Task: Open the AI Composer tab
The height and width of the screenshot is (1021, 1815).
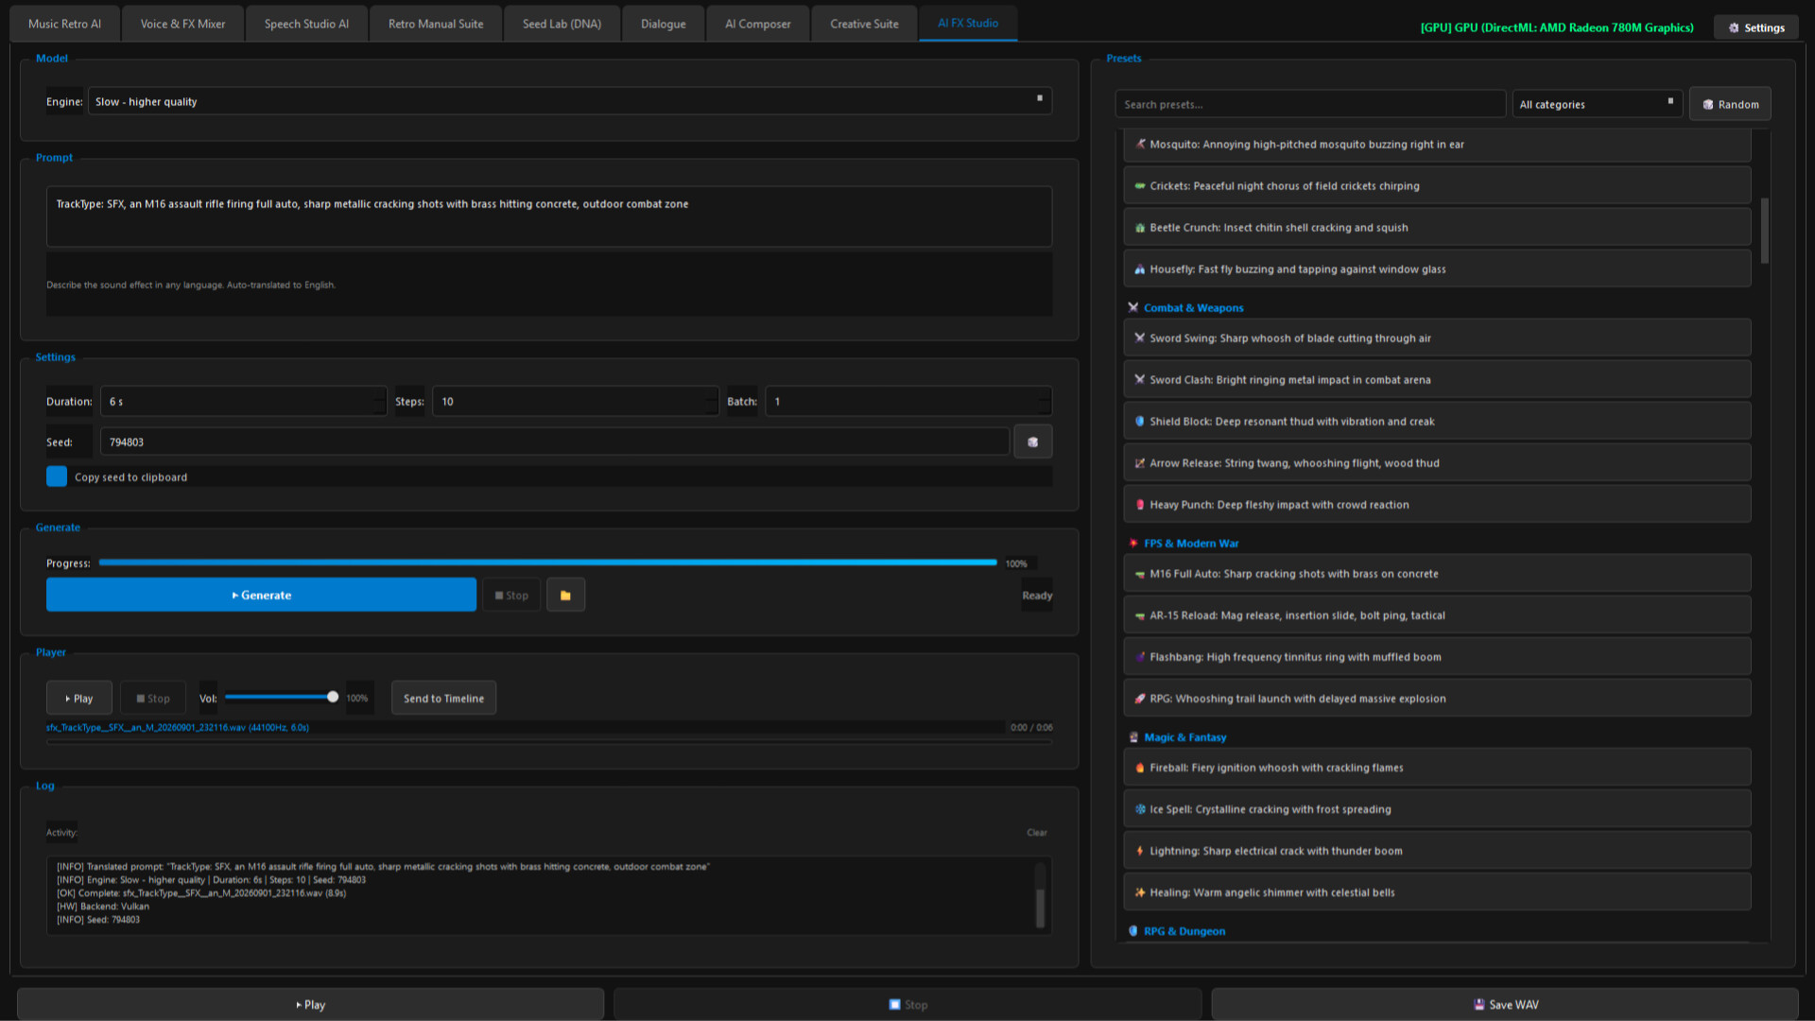Action: tap(757, 24)
